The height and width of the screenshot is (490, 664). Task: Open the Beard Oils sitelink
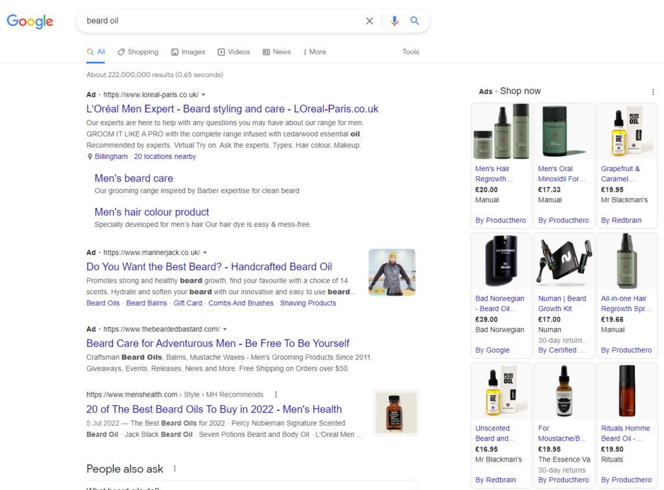[103, 303]
